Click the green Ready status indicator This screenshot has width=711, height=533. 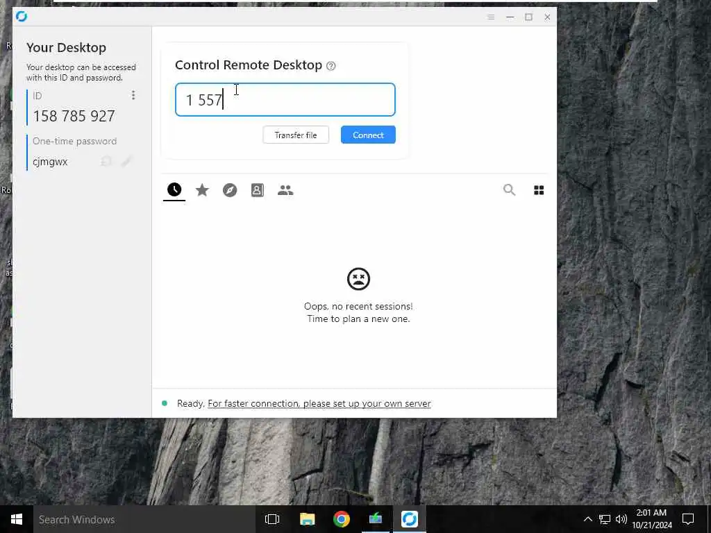[x=165, y=403]
